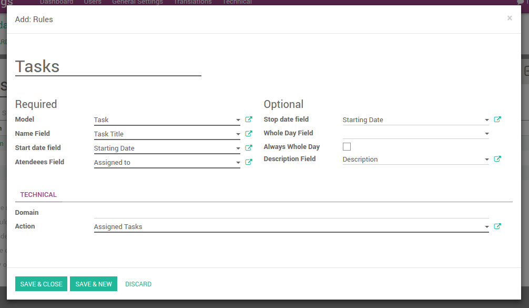
Task: Click the Domain input field
Action: click(x=291, y=213)
